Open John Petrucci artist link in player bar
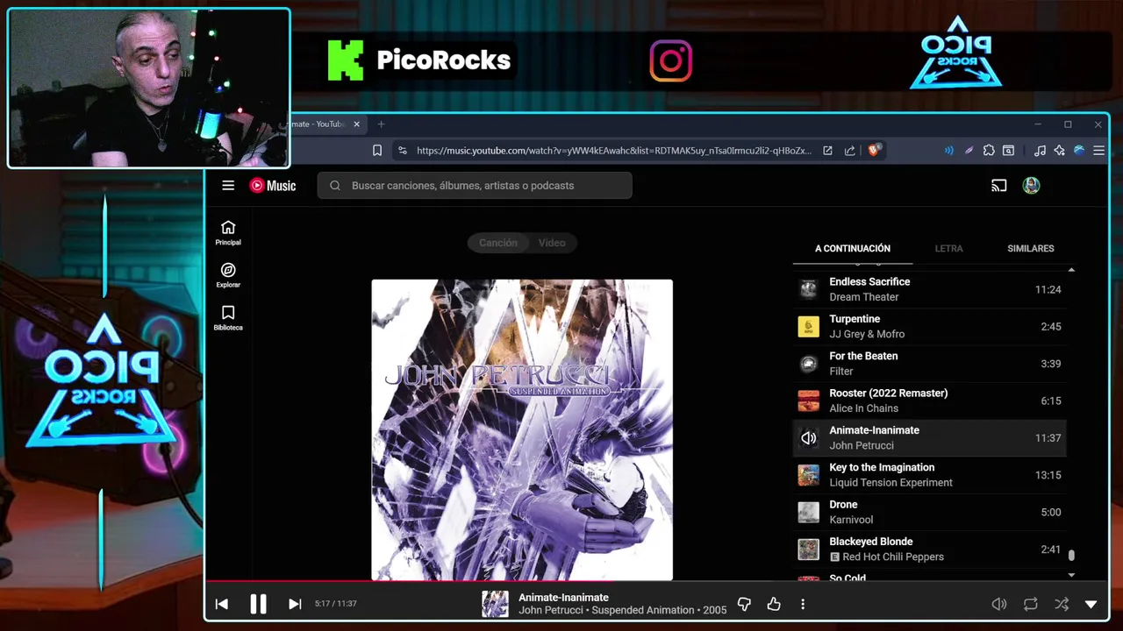Screen dimensions: 1123x631 (551, 610)
